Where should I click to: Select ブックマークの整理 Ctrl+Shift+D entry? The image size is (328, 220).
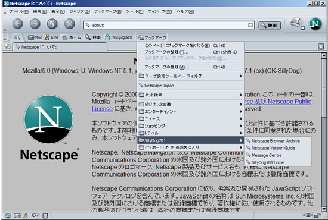[x=191, y=52]
